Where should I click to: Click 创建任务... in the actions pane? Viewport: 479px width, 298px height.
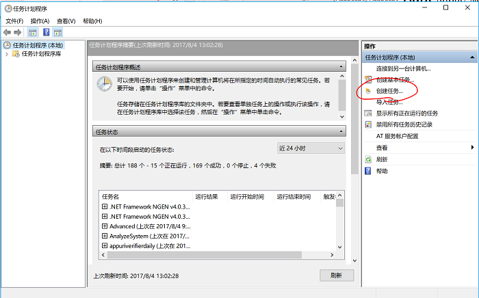[x=389, y=91]
